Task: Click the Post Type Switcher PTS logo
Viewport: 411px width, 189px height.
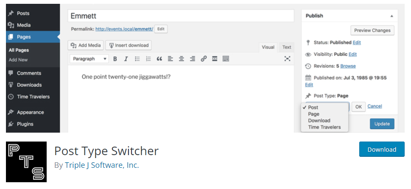Action: coord(26,162)
